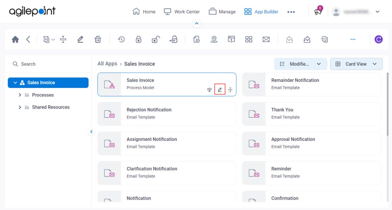
Task: Open the Card View dropdown
Action: point(356,64)
